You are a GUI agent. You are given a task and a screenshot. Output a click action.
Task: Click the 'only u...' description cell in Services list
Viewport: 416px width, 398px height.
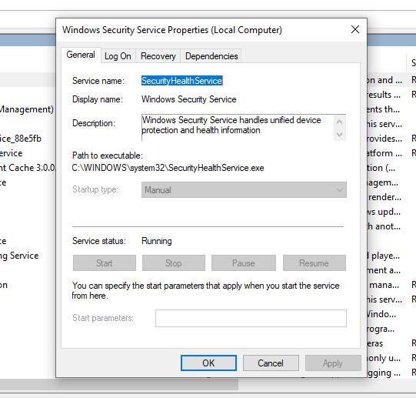tap(384, 358)
